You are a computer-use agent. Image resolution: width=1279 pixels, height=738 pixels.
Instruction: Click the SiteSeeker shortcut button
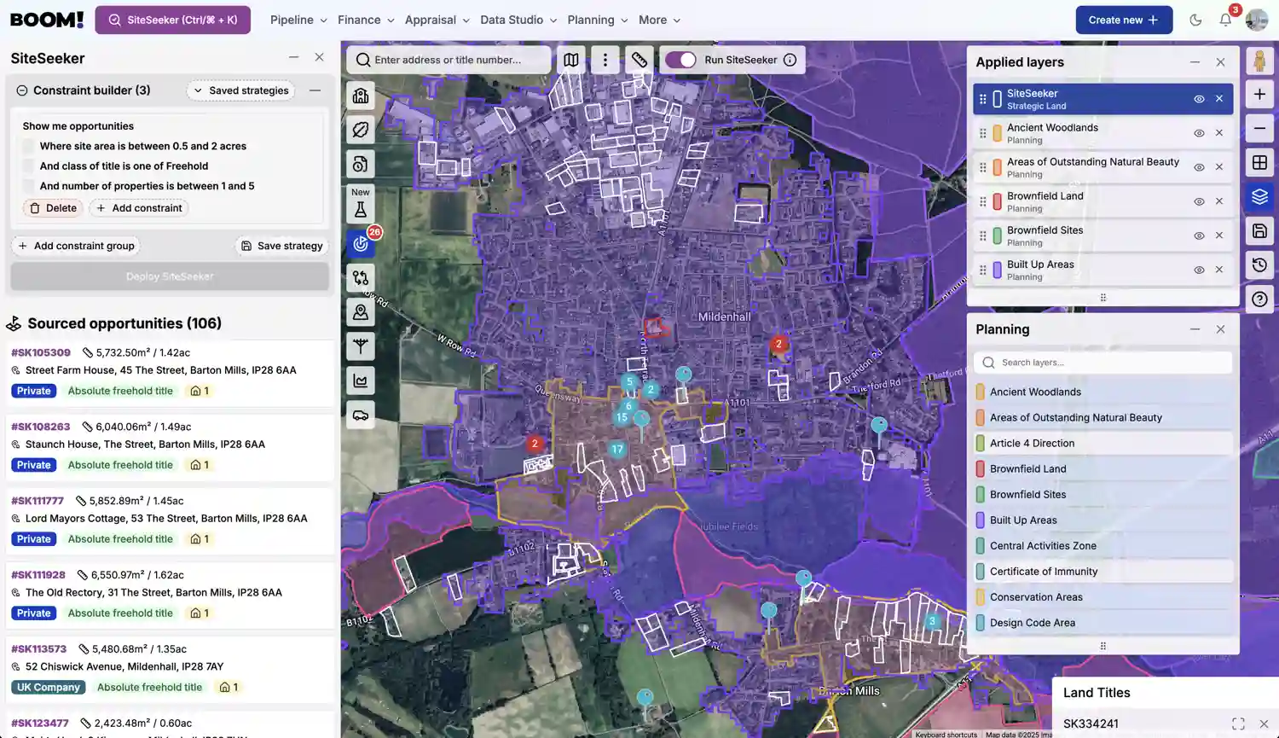coord(173,20)
